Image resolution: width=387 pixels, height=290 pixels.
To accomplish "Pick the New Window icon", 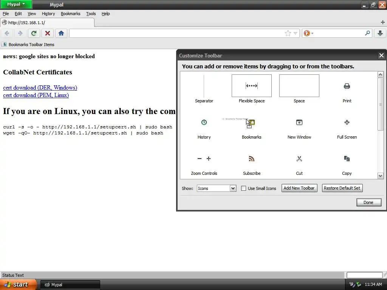I will click(x=299, y=122).
